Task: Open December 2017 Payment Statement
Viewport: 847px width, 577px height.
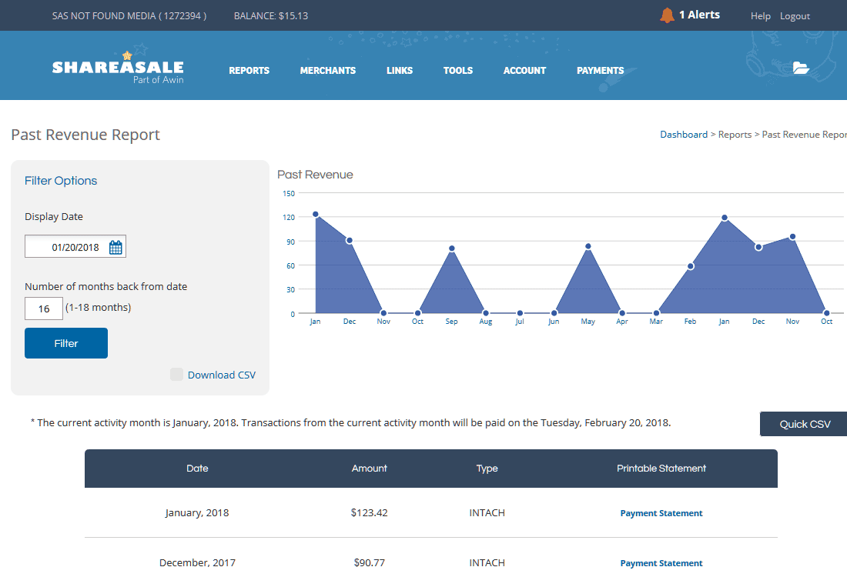Action: tap(661, 563)
